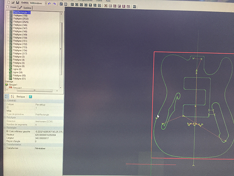
Task: Sort properties alphabetically
Action: pos(12,97)
